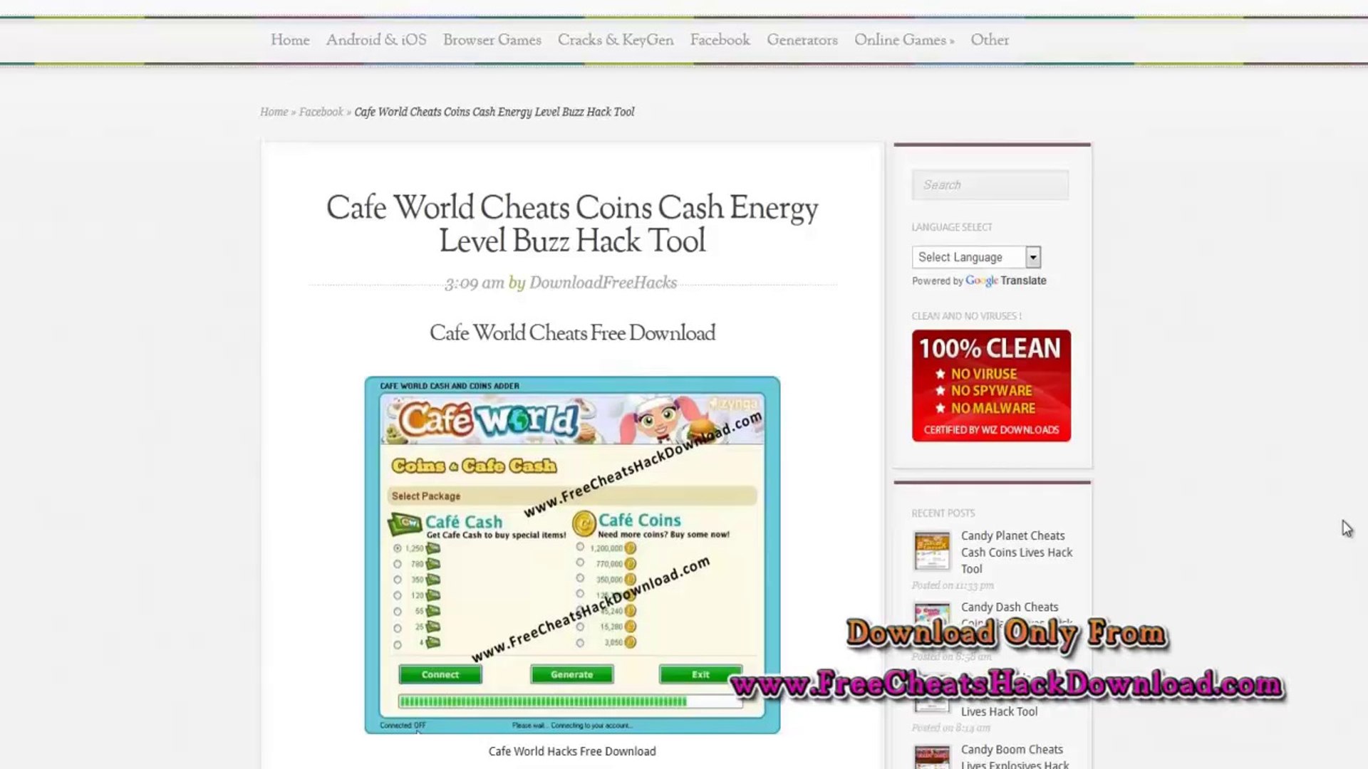Viewport: 1368px width, 769px height.
Task: Select the Android & iOS menu tab
Action: [x=375, y=39]
